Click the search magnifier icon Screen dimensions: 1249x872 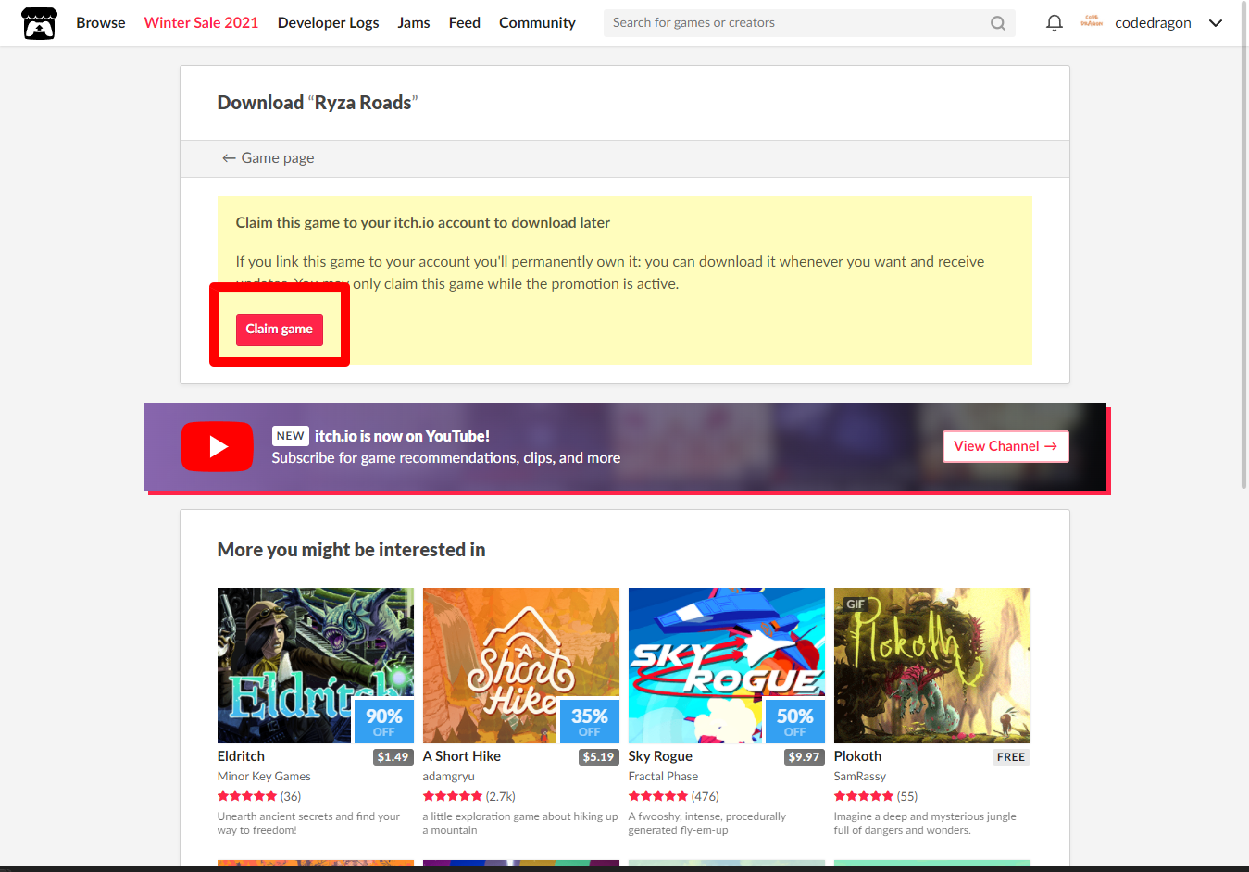[x=997, y=23]
